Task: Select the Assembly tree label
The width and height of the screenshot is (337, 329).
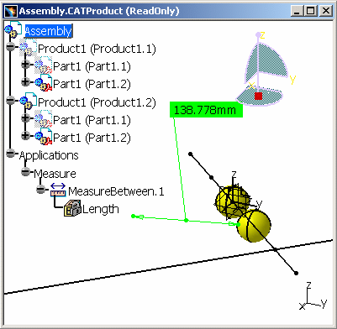Action: [49, 31]
